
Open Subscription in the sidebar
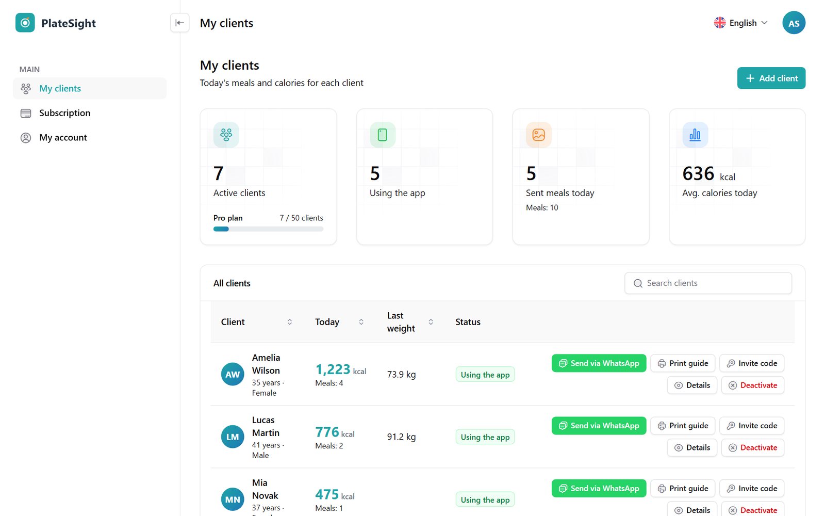pyautogui.click(x=90, y=113)
